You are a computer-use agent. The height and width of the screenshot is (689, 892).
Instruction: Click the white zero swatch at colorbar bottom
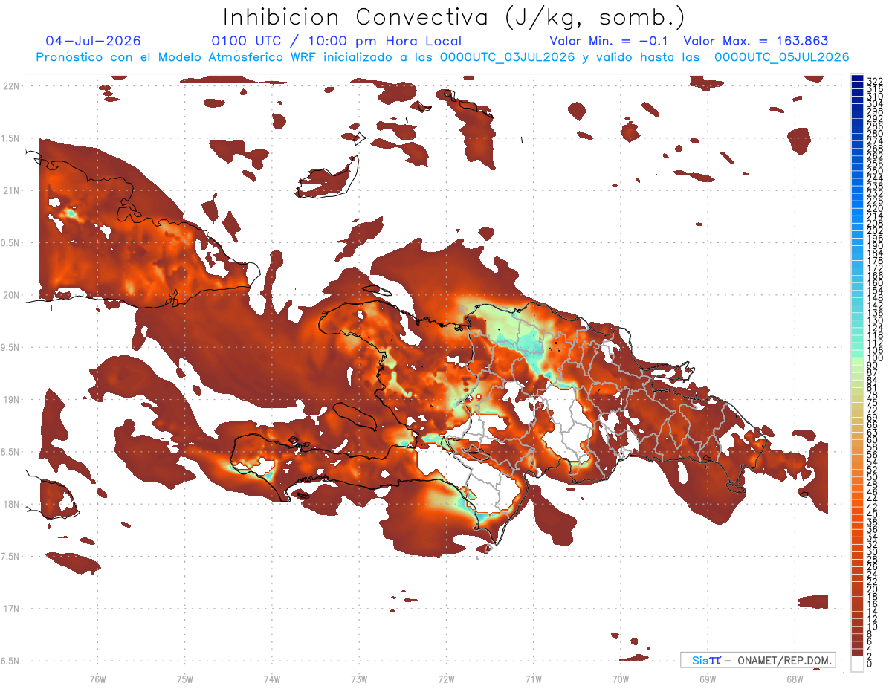858,665
